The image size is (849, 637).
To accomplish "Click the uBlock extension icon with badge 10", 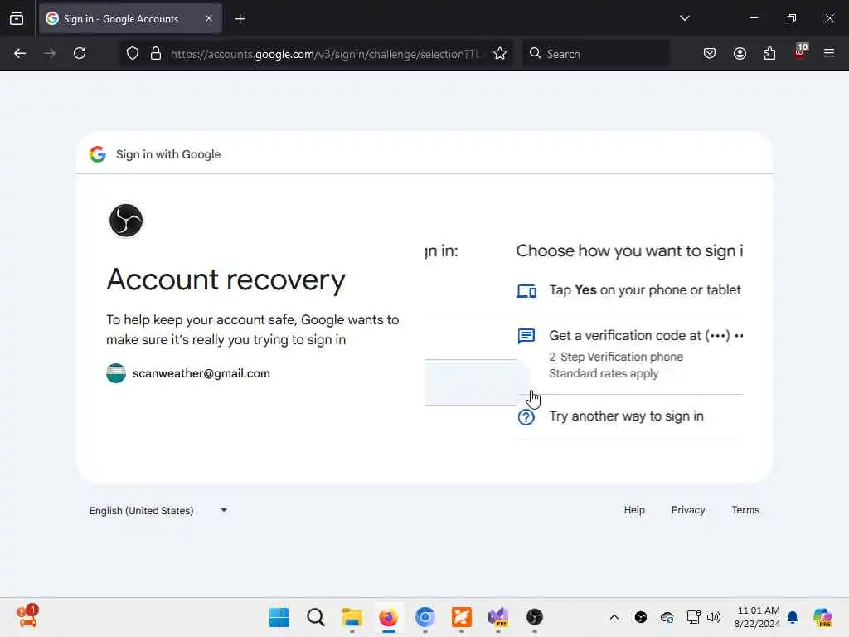I will click(800, 52).
